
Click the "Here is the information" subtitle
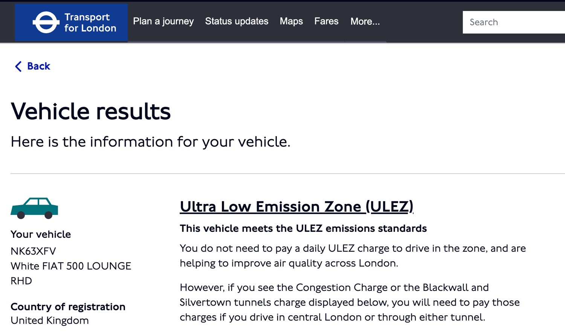coord(150,142)
